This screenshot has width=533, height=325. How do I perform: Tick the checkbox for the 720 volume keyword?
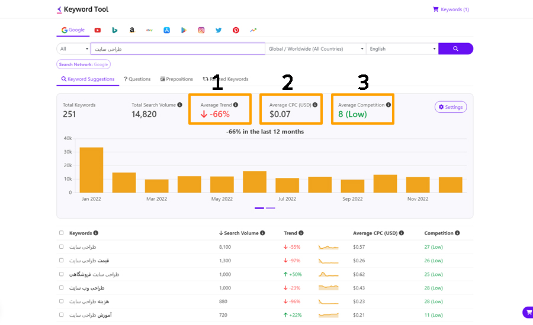pos(61,314)
